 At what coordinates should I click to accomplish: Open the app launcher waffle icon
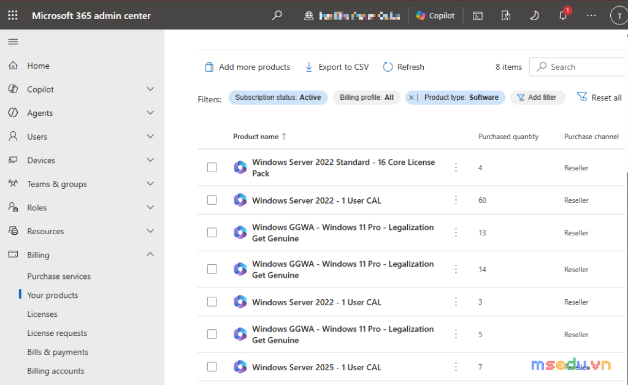[13, 15]
